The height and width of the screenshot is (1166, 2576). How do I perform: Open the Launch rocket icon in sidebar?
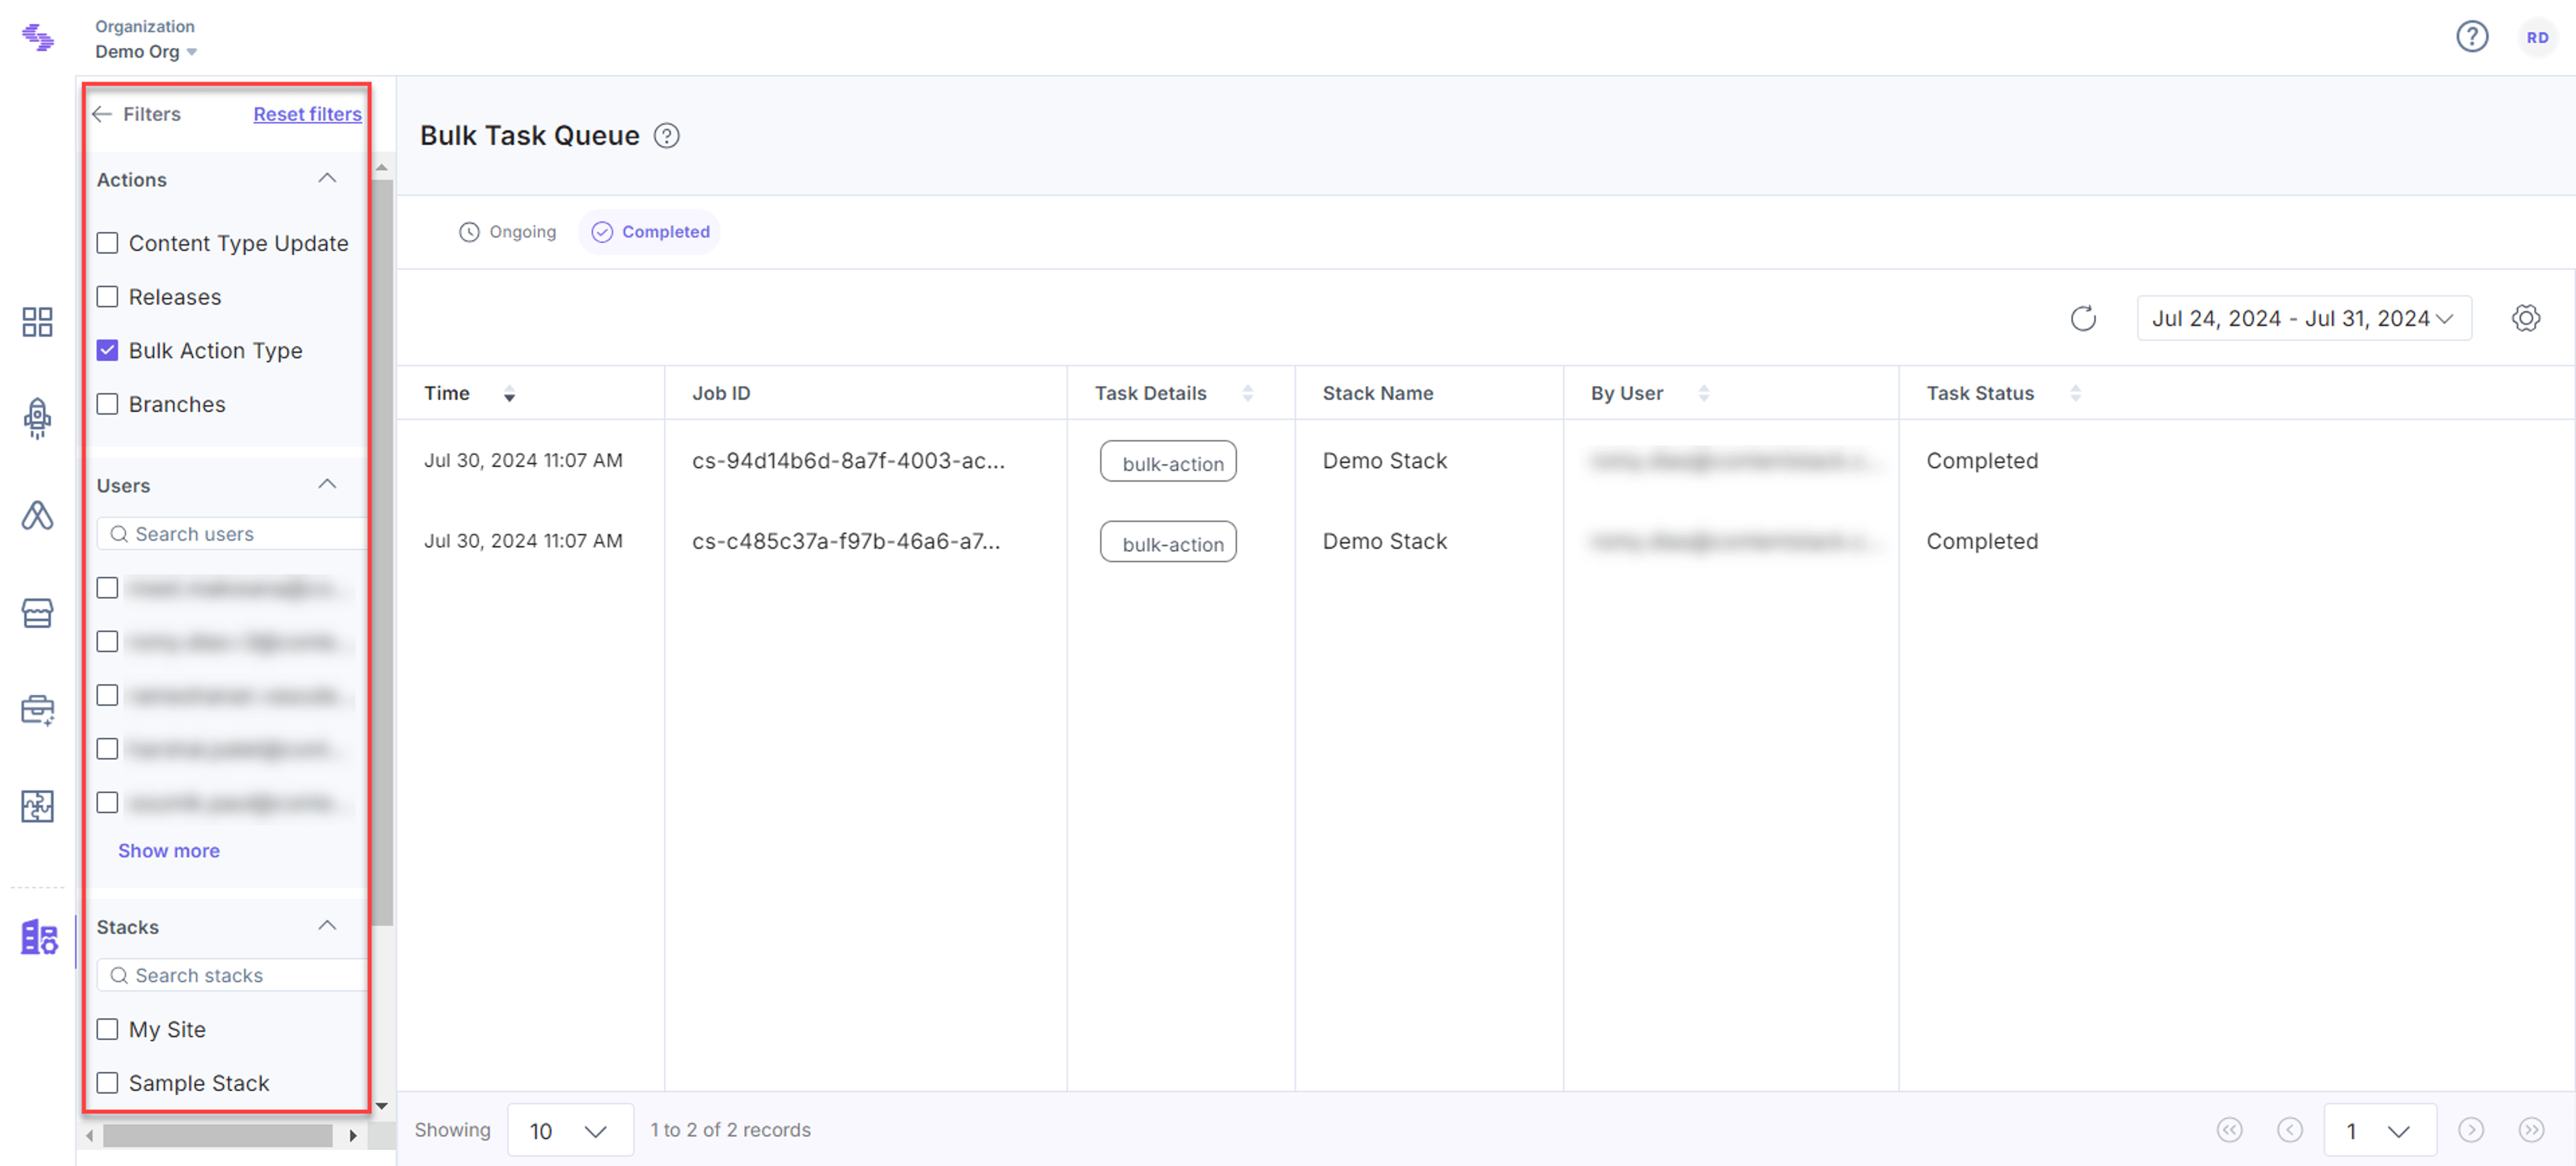37,419
